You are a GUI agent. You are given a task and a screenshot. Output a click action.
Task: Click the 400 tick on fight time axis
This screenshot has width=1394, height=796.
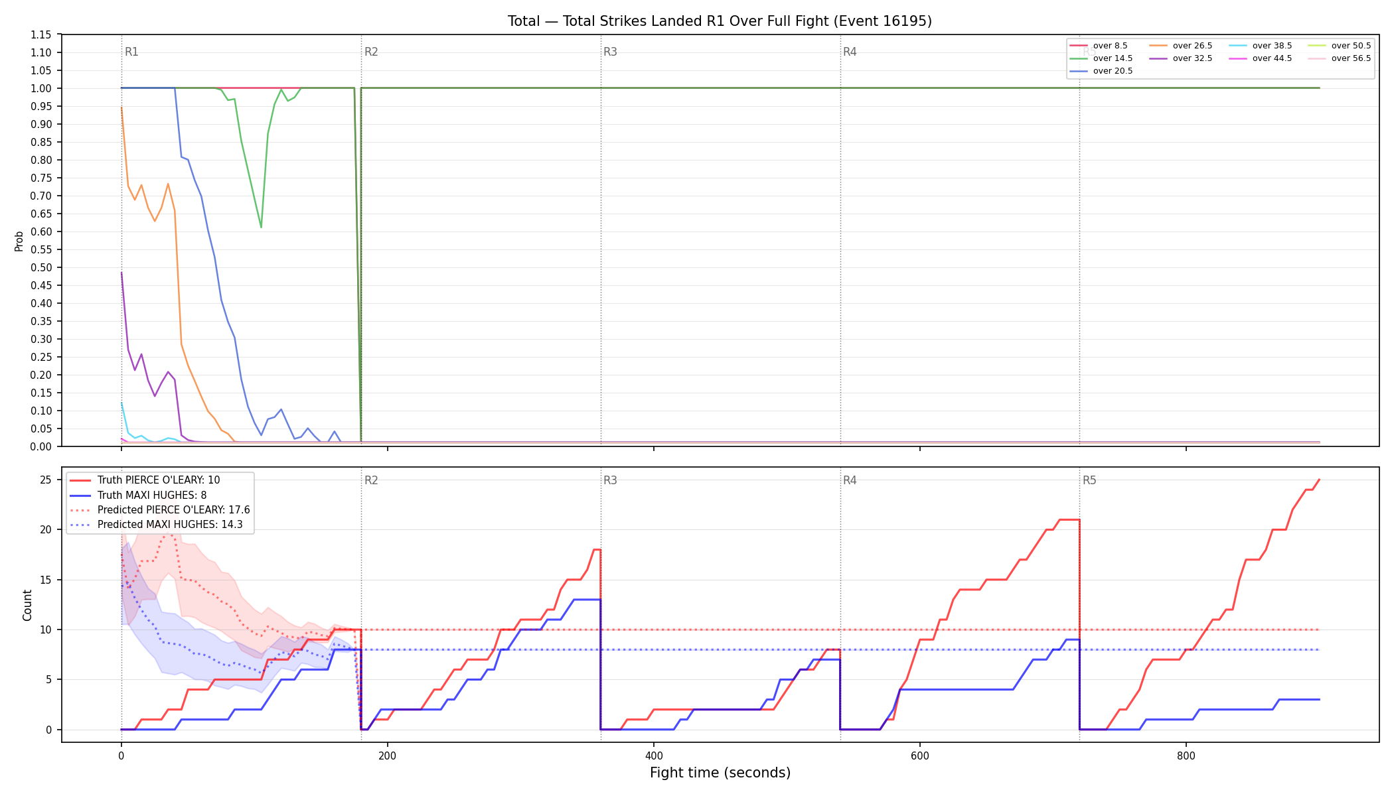[654, 756]
